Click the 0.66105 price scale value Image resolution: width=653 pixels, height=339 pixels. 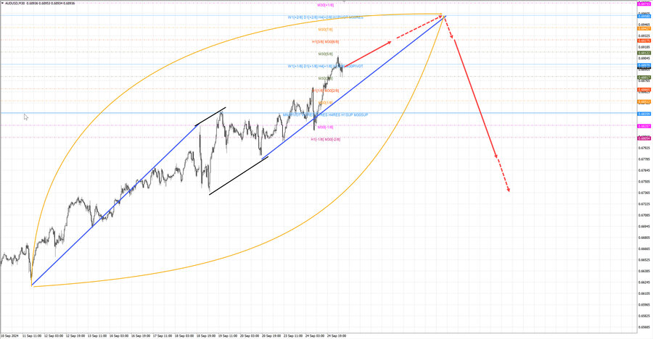pyautogui.click(x=645, y=293)
